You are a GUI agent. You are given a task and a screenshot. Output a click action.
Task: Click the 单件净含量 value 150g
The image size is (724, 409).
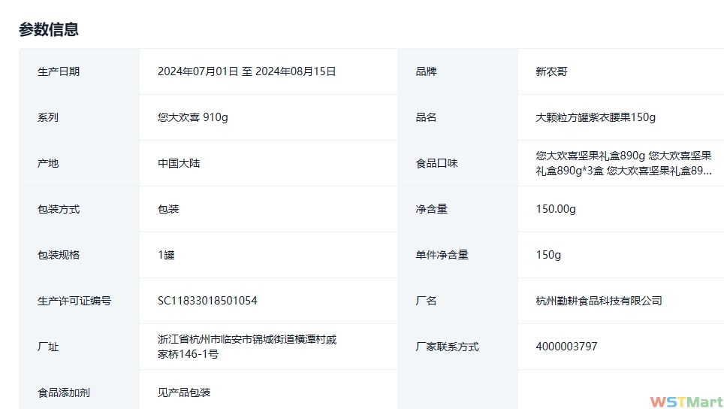click(x=548, y=255)
